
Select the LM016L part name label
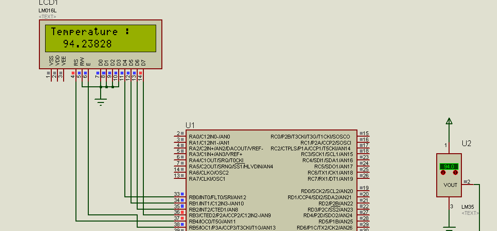[x=47, y=10]
